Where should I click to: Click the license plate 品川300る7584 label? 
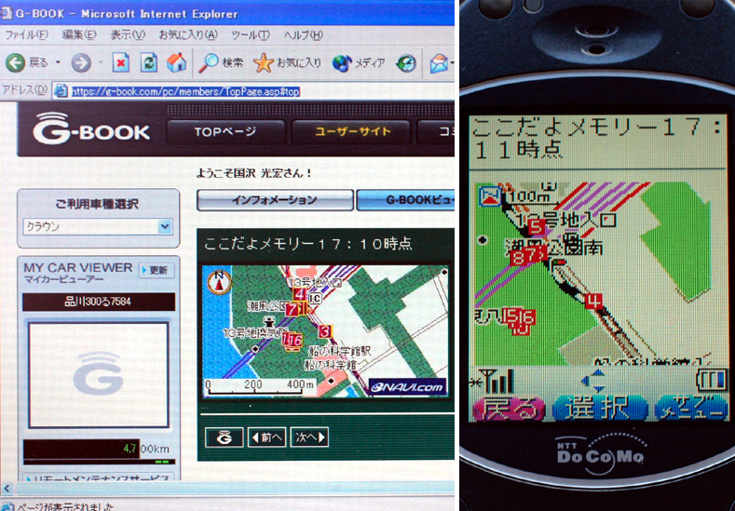[x=99, y=302]
